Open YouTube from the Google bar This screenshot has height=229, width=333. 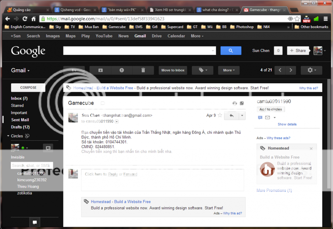click(x=104, y=36)
